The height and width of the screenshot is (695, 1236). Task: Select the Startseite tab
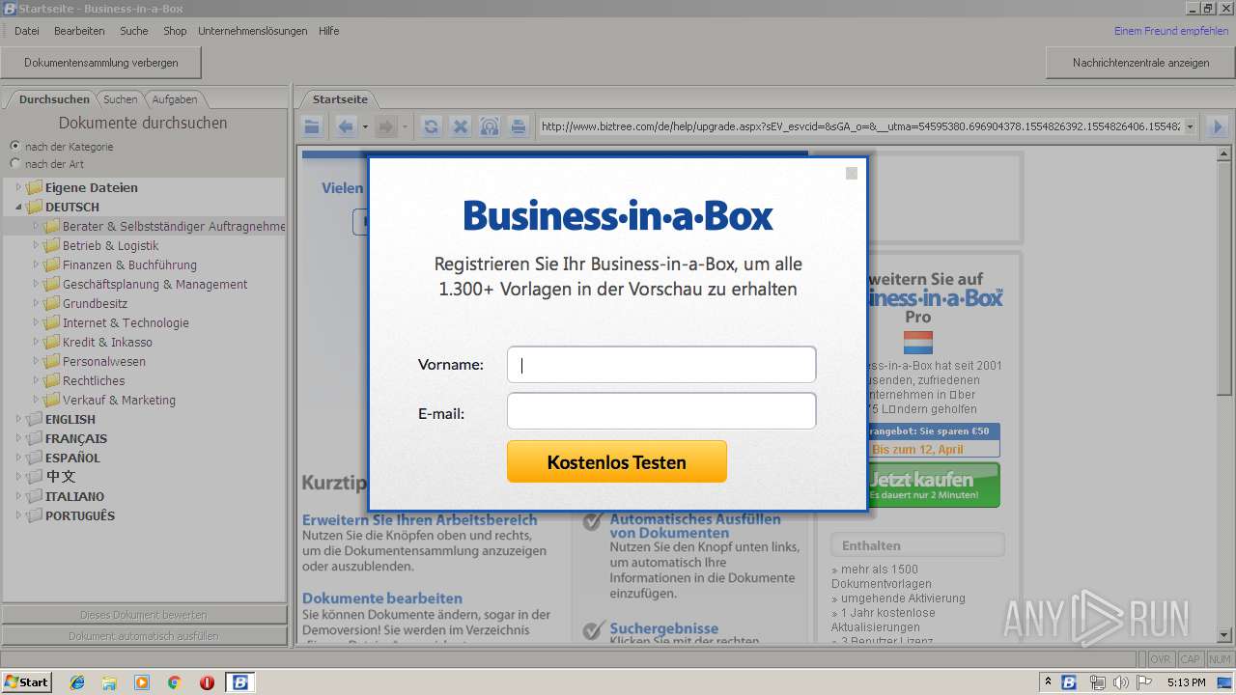[x=340, y=99]
